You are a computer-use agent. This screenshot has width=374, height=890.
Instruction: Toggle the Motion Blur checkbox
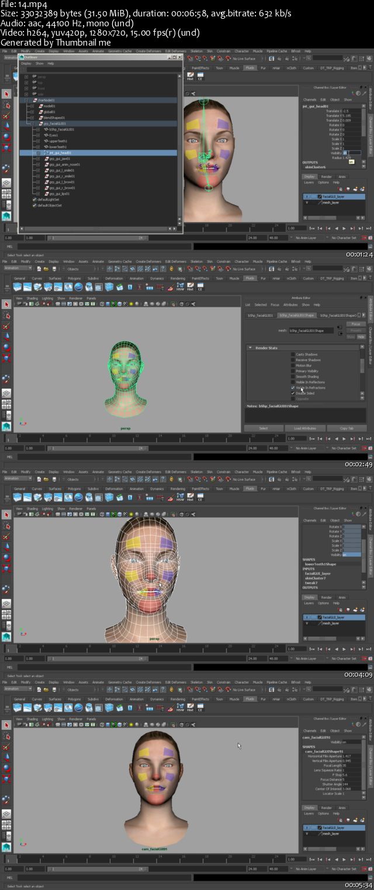(293, 365)
